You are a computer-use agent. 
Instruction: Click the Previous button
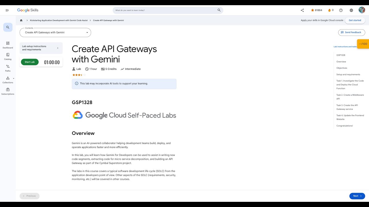click(x=29, y=196)
